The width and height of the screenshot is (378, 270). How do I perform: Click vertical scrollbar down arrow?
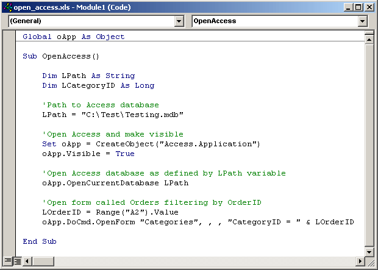click(x=369, y=252)
